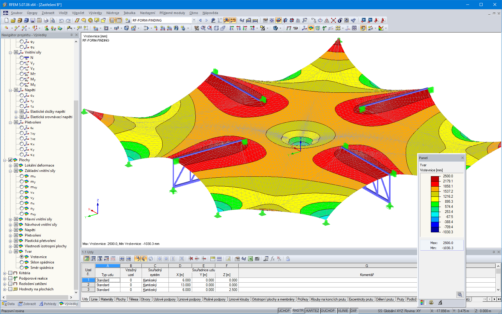Image resolution: width=502 pixels, height=314 pixels.
Task: Collapse the Vnitřní síly tree node
Action: (10, 52)
